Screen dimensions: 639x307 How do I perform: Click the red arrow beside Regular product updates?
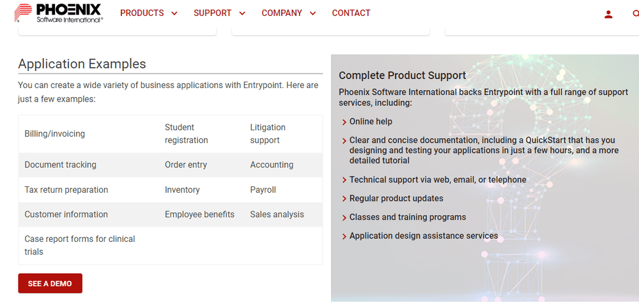click(344, 199)
